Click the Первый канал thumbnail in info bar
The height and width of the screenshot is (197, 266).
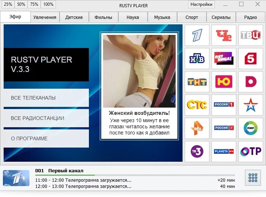(x=16, y=178)
